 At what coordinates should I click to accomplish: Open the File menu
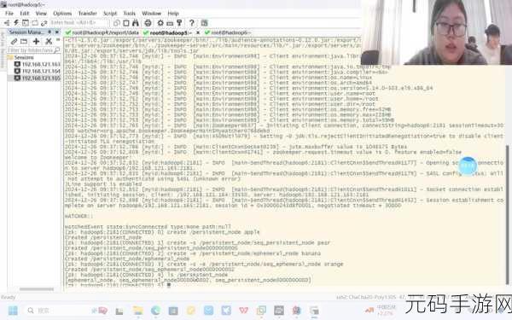pos(9,14)
